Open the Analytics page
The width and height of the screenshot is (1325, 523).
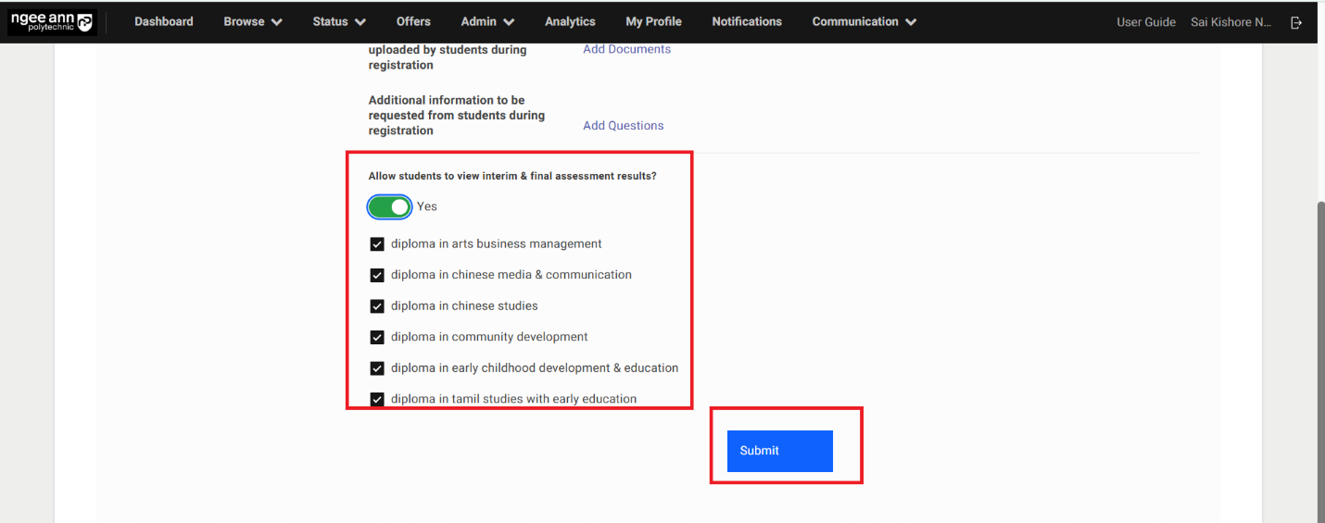[x=570, y=22]
